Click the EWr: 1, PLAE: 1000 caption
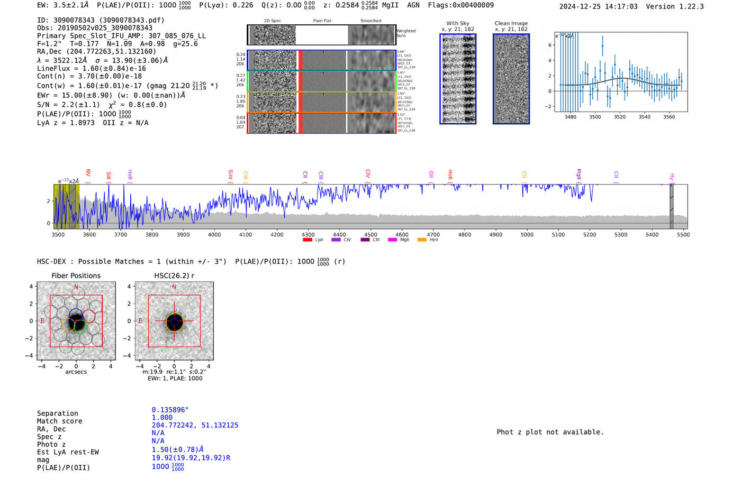 click(175, 379)
